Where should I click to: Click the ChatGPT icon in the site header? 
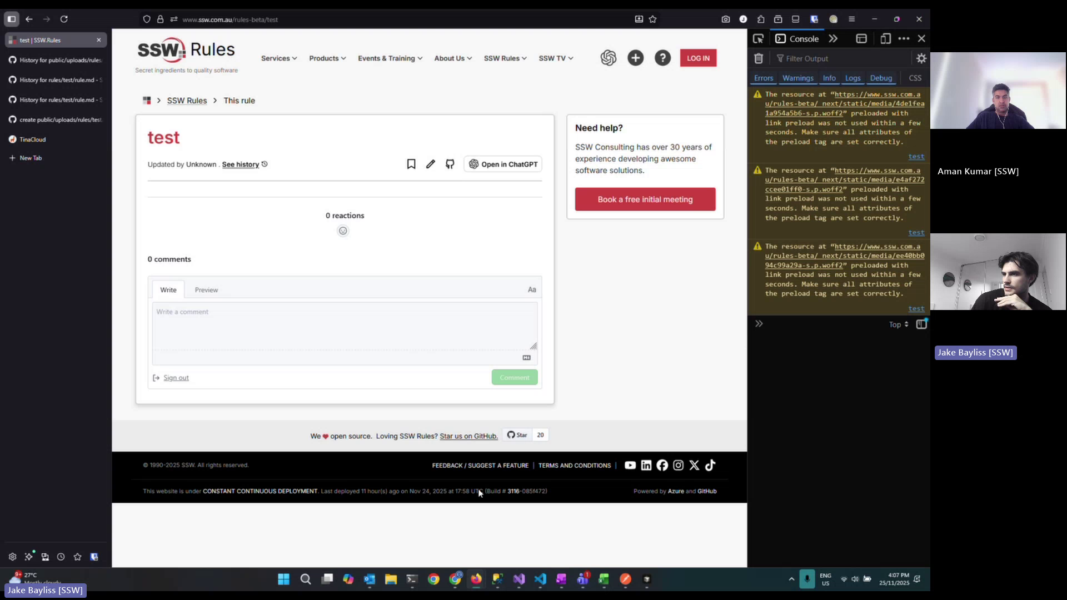[609, 58]
